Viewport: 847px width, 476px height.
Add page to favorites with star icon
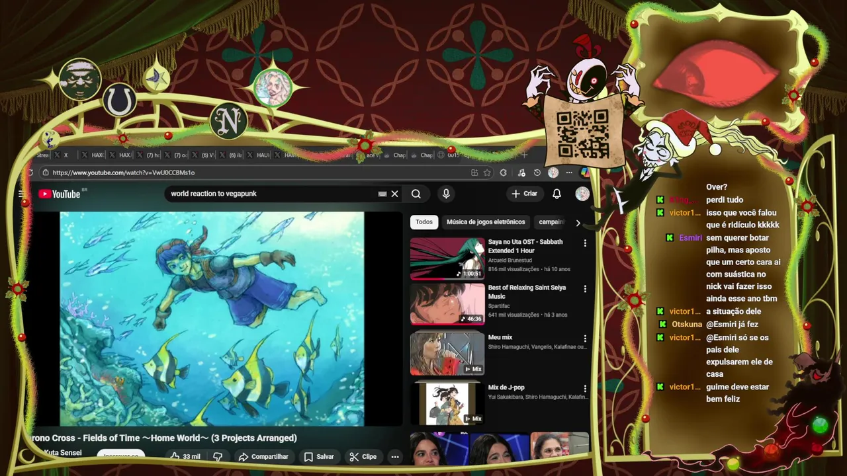[487, 173]
